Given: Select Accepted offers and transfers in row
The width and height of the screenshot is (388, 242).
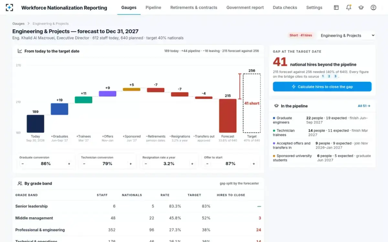Looking at the screenshot, I should [322, 145].
